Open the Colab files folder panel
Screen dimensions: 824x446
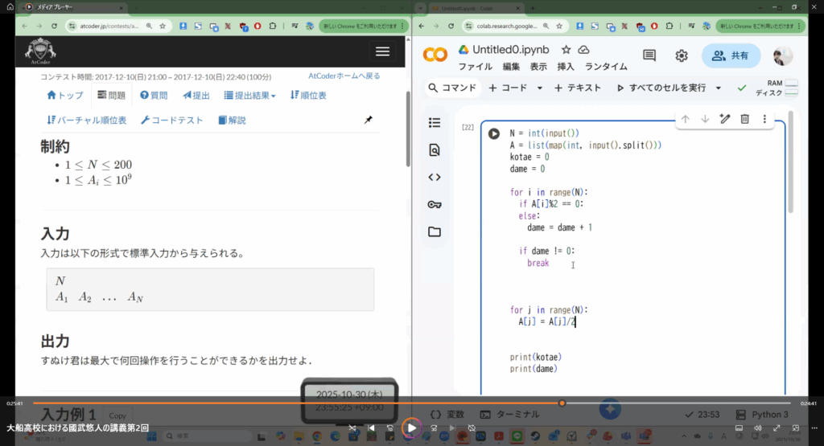pyautogui.click(x=435, y=232)
